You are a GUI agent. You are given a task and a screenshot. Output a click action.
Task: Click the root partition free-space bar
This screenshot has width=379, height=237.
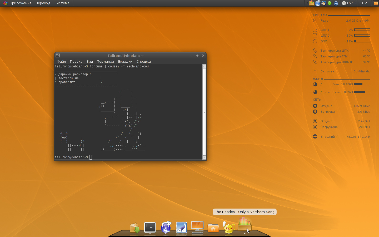[x=362, y=84]
